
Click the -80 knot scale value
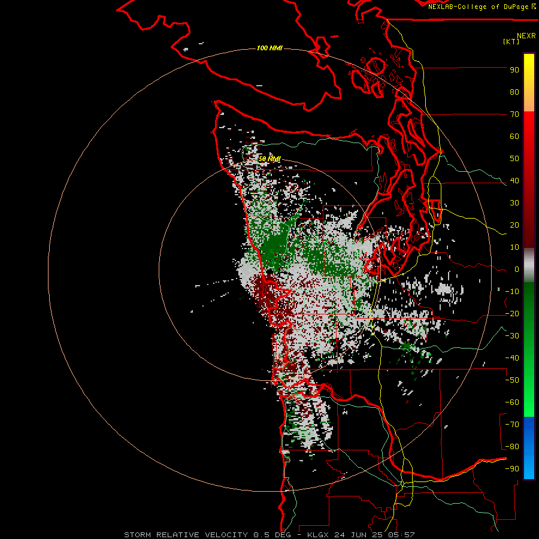pos(512,447)
